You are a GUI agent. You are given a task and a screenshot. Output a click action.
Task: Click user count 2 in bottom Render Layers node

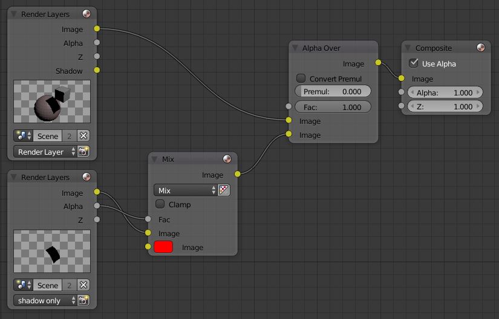click(70, 285)
